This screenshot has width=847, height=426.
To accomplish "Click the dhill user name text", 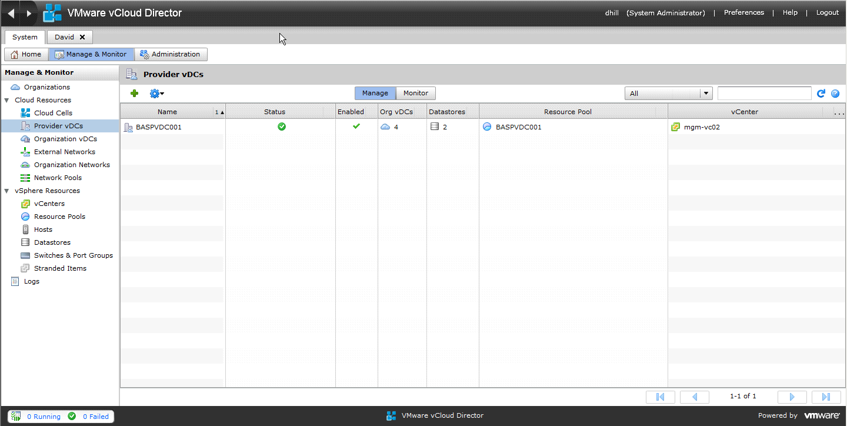I will 612,13.
